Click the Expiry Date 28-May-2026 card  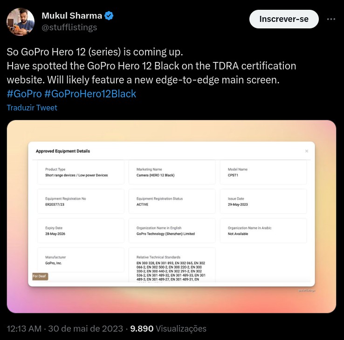(81, 231)
